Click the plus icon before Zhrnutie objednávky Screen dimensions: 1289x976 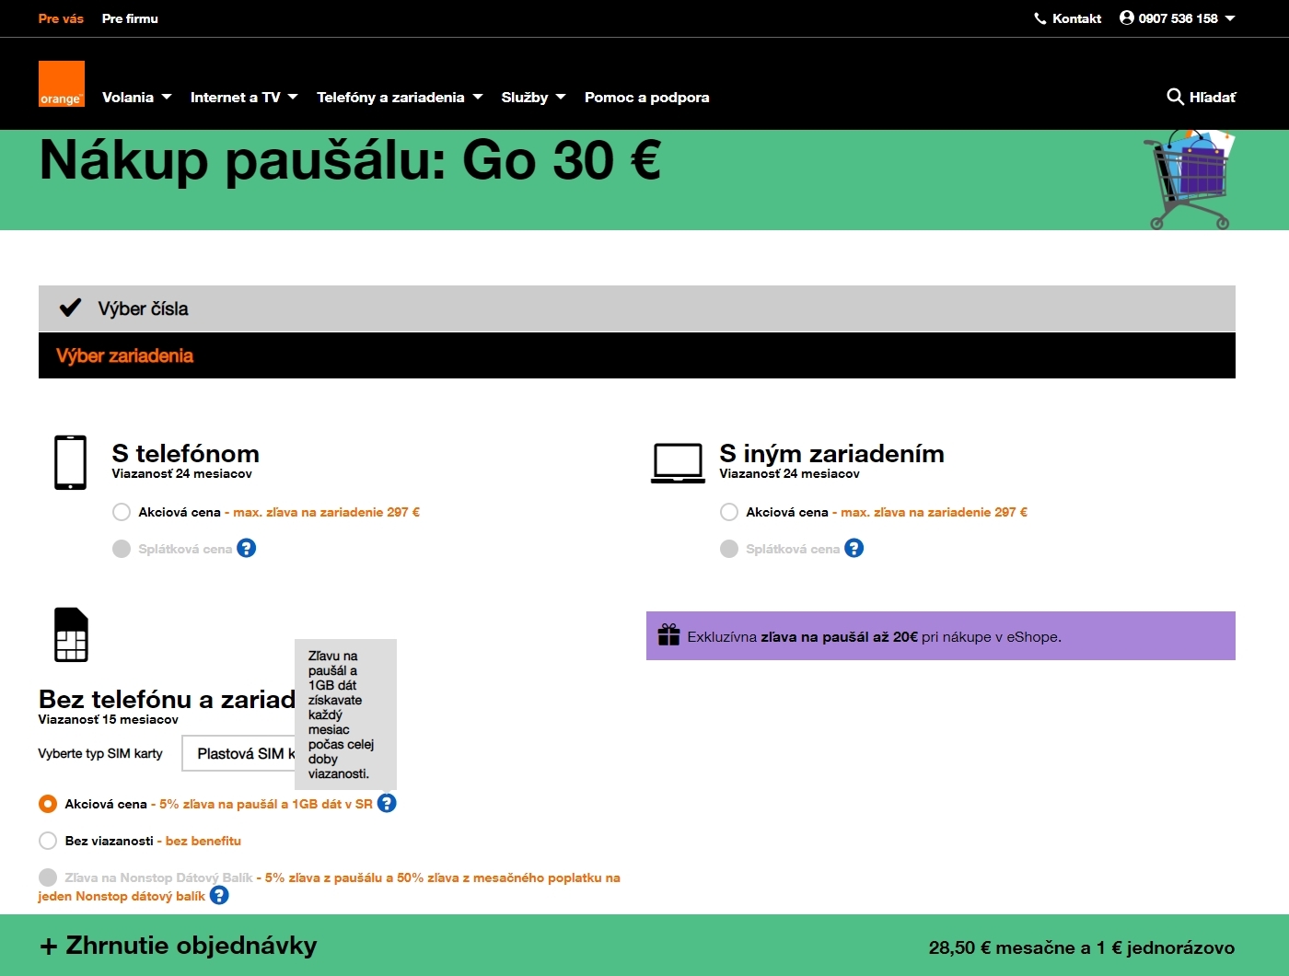[x=49, y=947]
